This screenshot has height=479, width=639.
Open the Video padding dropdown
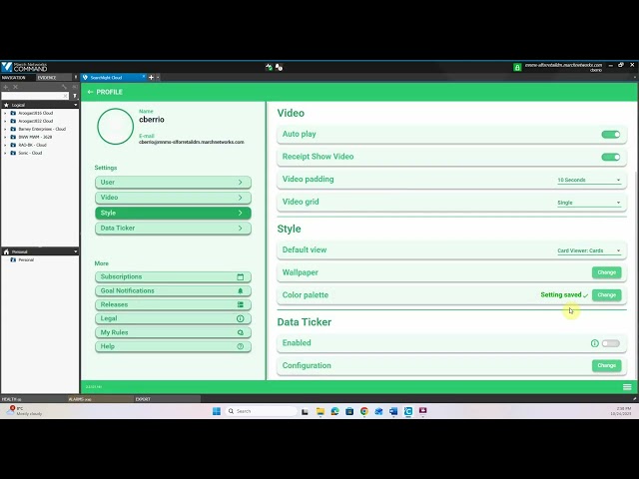pos(589,180)
